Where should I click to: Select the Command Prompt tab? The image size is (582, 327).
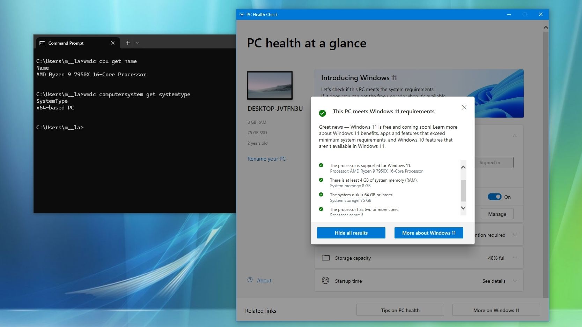click(x=78, y=43)
